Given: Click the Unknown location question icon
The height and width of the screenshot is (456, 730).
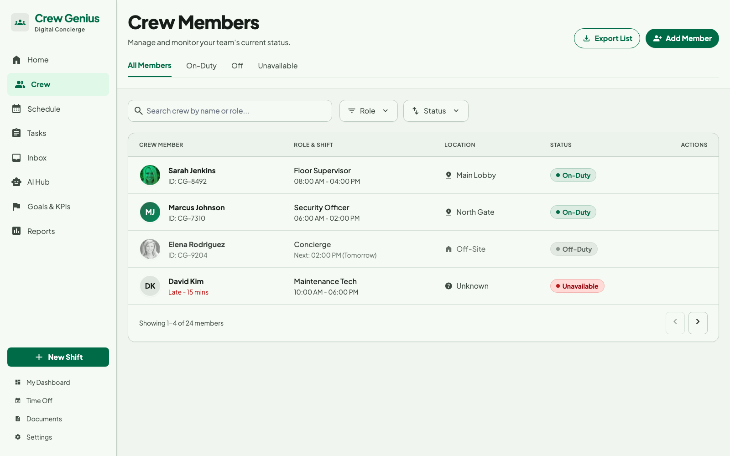Looking at the screenshot, I should (448, 286).
